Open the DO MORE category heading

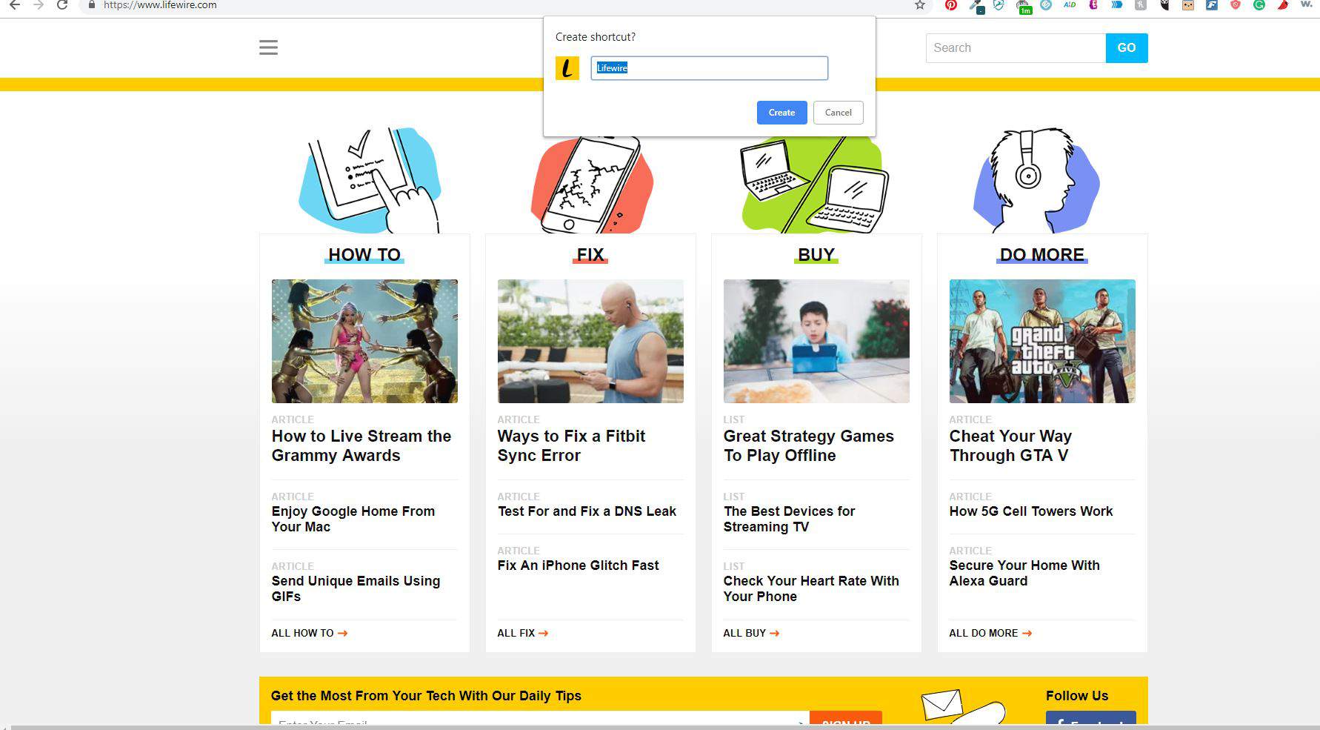pyautogui.click(x=1042, y=255)
